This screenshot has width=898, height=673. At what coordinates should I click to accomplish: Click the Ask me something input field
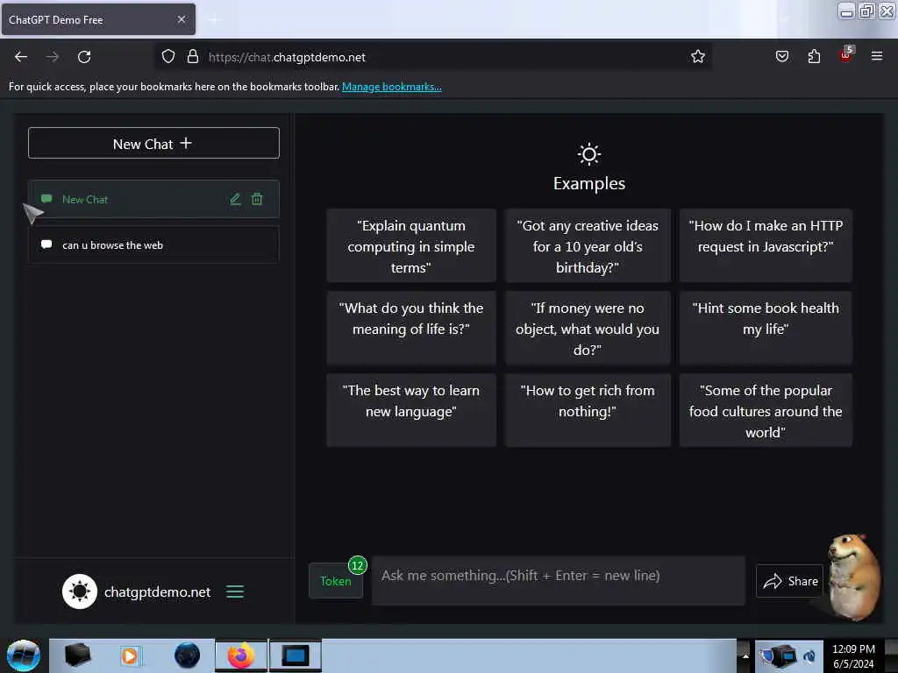[x=559, y=580]
